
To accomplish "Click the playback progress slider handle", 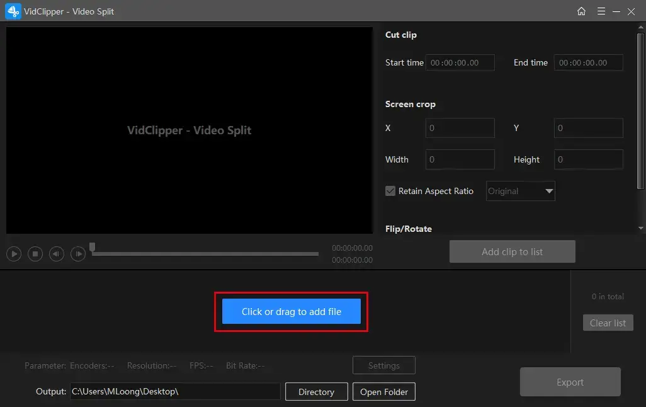I will 93,247.
